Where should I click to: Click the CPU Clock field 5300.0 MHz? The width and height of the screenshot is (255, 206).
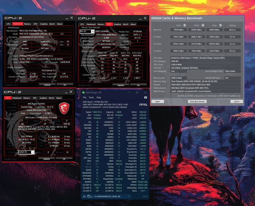[x=206, y=65]
